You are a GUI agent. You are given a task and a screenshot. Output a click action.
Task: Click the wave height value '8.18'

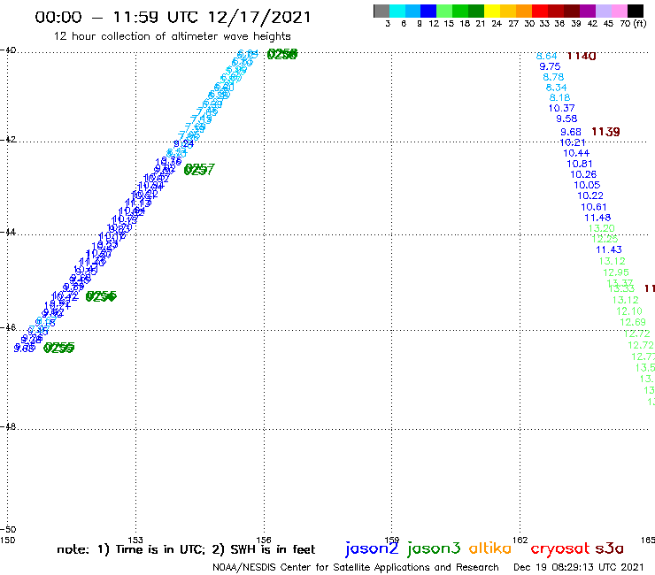click(x=559, y=97)
